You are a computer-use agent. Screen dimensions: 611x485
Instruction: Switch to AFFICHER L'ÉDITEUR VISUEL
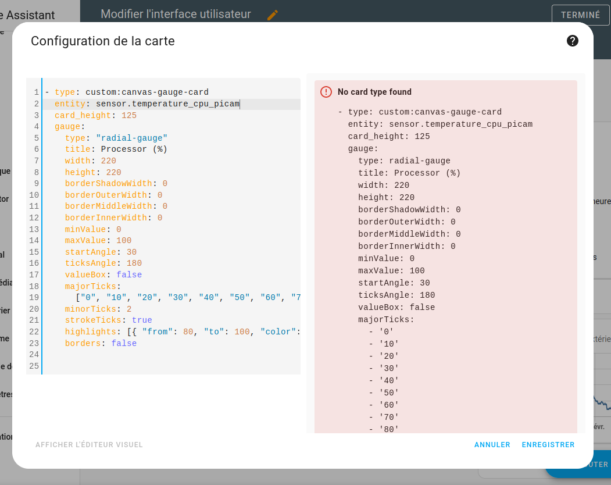coord(89,445)
